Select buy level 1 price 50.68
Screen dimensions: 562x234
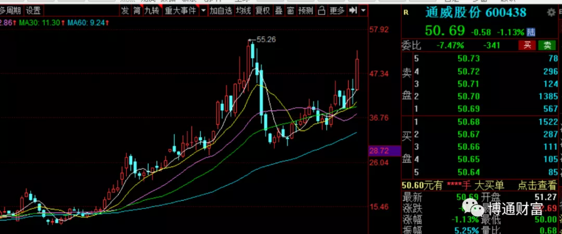(x=468, y=122)
